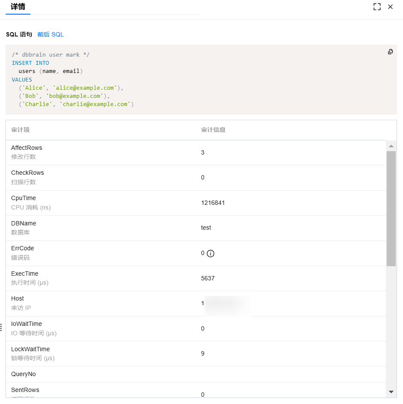Click the 审计项 column header

tap(20, 130)
